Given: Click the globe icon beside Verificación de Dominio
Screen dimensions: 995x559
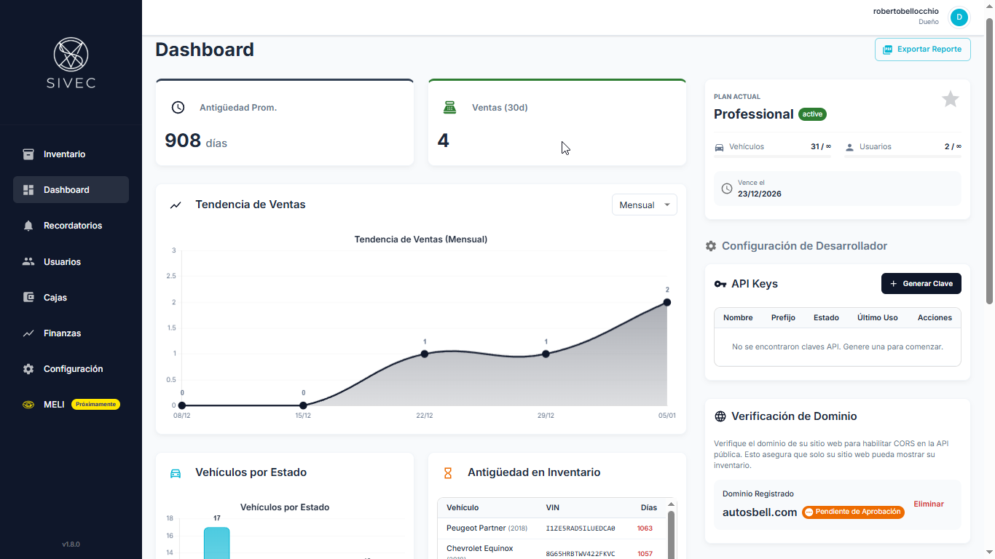Looking at the screenshot, I should 721,416.
